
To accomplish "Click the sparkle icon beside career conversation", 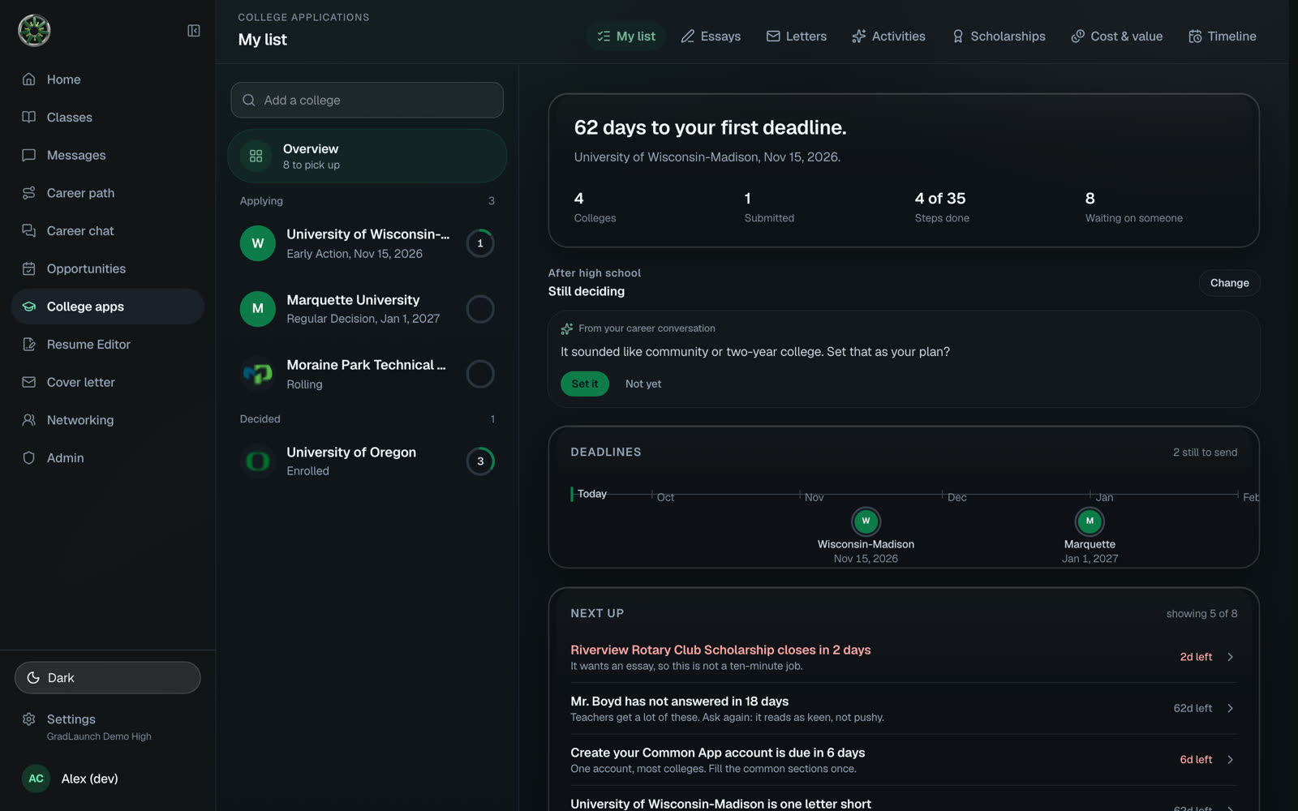I will (x=567, y=328).
